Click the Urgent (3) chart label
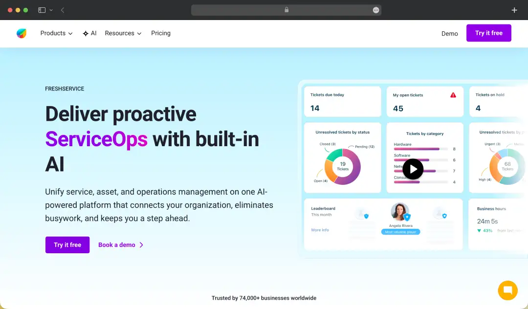Viewport: 528px width, 309px height. [492, 144]
